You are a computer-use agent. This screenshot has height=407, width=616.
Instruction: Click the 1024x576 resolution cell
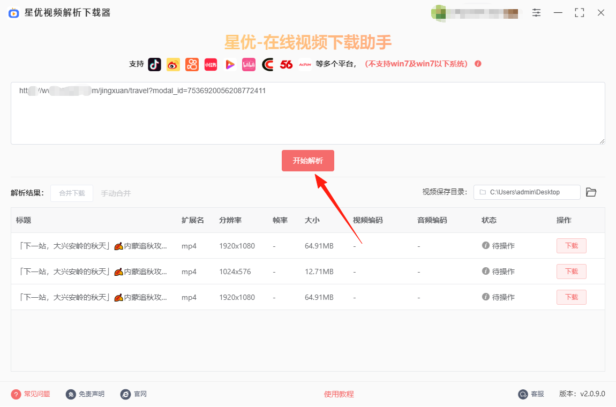click(235, 272)
